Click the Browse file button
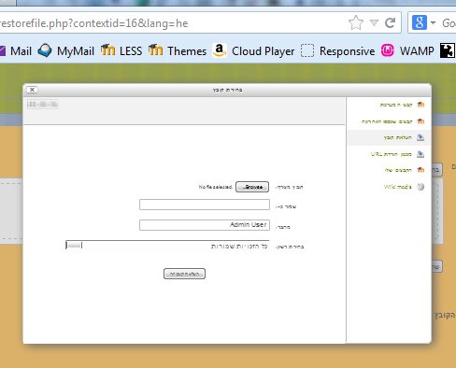The width and height of the screenshot is (456, 368). coord(252,187)
